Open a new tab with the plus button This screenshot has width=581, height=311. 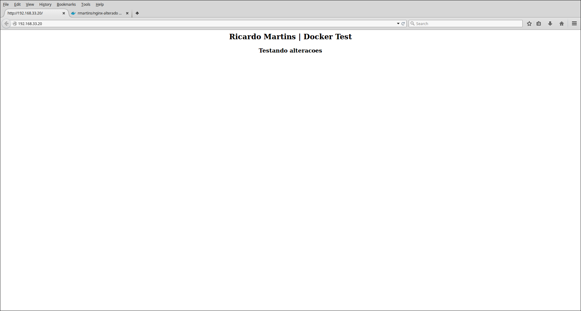pyautogui.click(x=137, y=13)
